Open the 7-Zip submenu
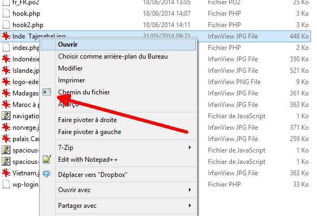Viewport: 317px width, 216px height. [x=118, y=148]
